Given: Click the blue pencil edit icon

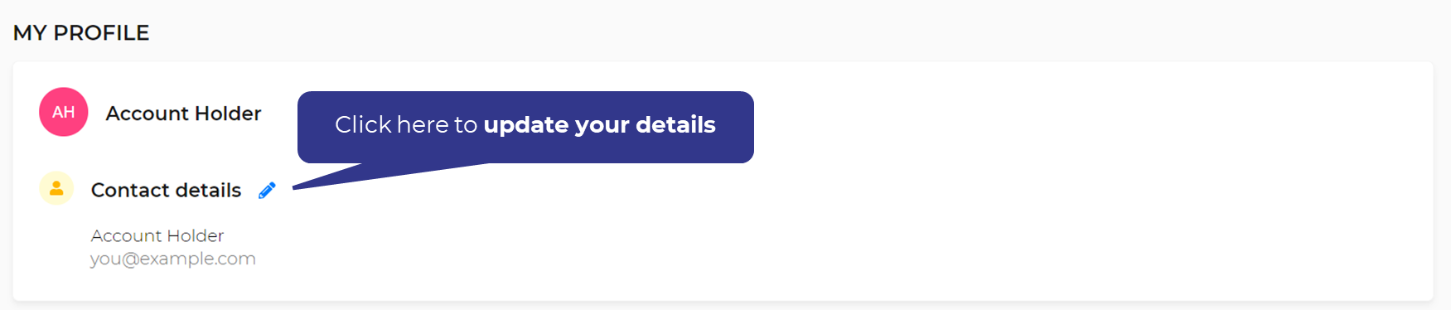Looking at the screenshot, I should click(267, 191).
